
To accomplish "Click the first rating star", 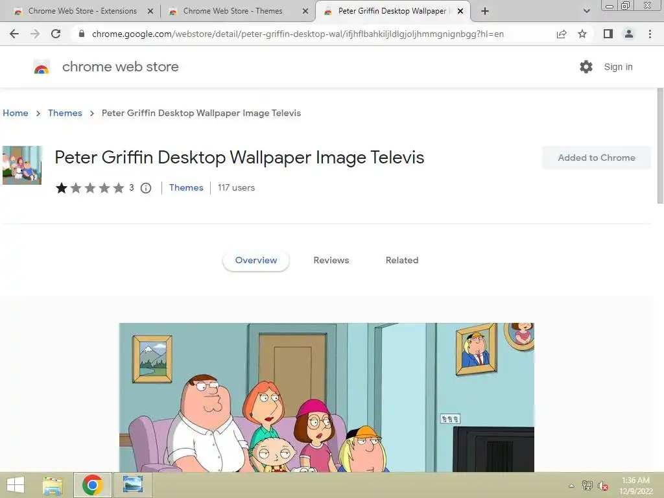I will click(62, 187).
